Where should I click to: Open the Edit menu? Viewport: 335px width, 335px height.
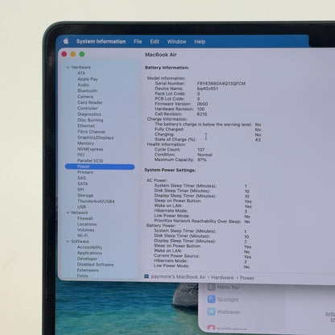[x=155, y=42]
